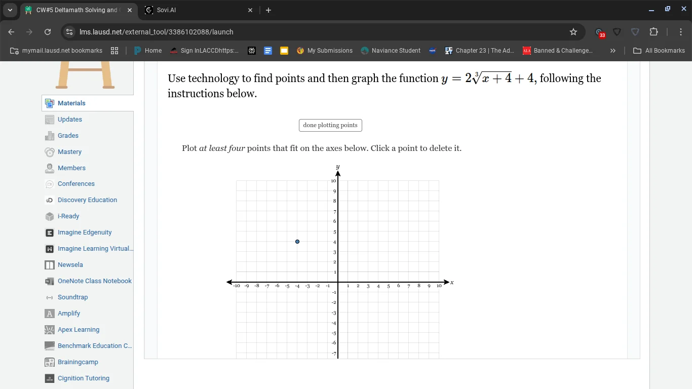The height and width of the screenshot is (389, 692).
Task: Reload the current page
Action: click(47, 31)
